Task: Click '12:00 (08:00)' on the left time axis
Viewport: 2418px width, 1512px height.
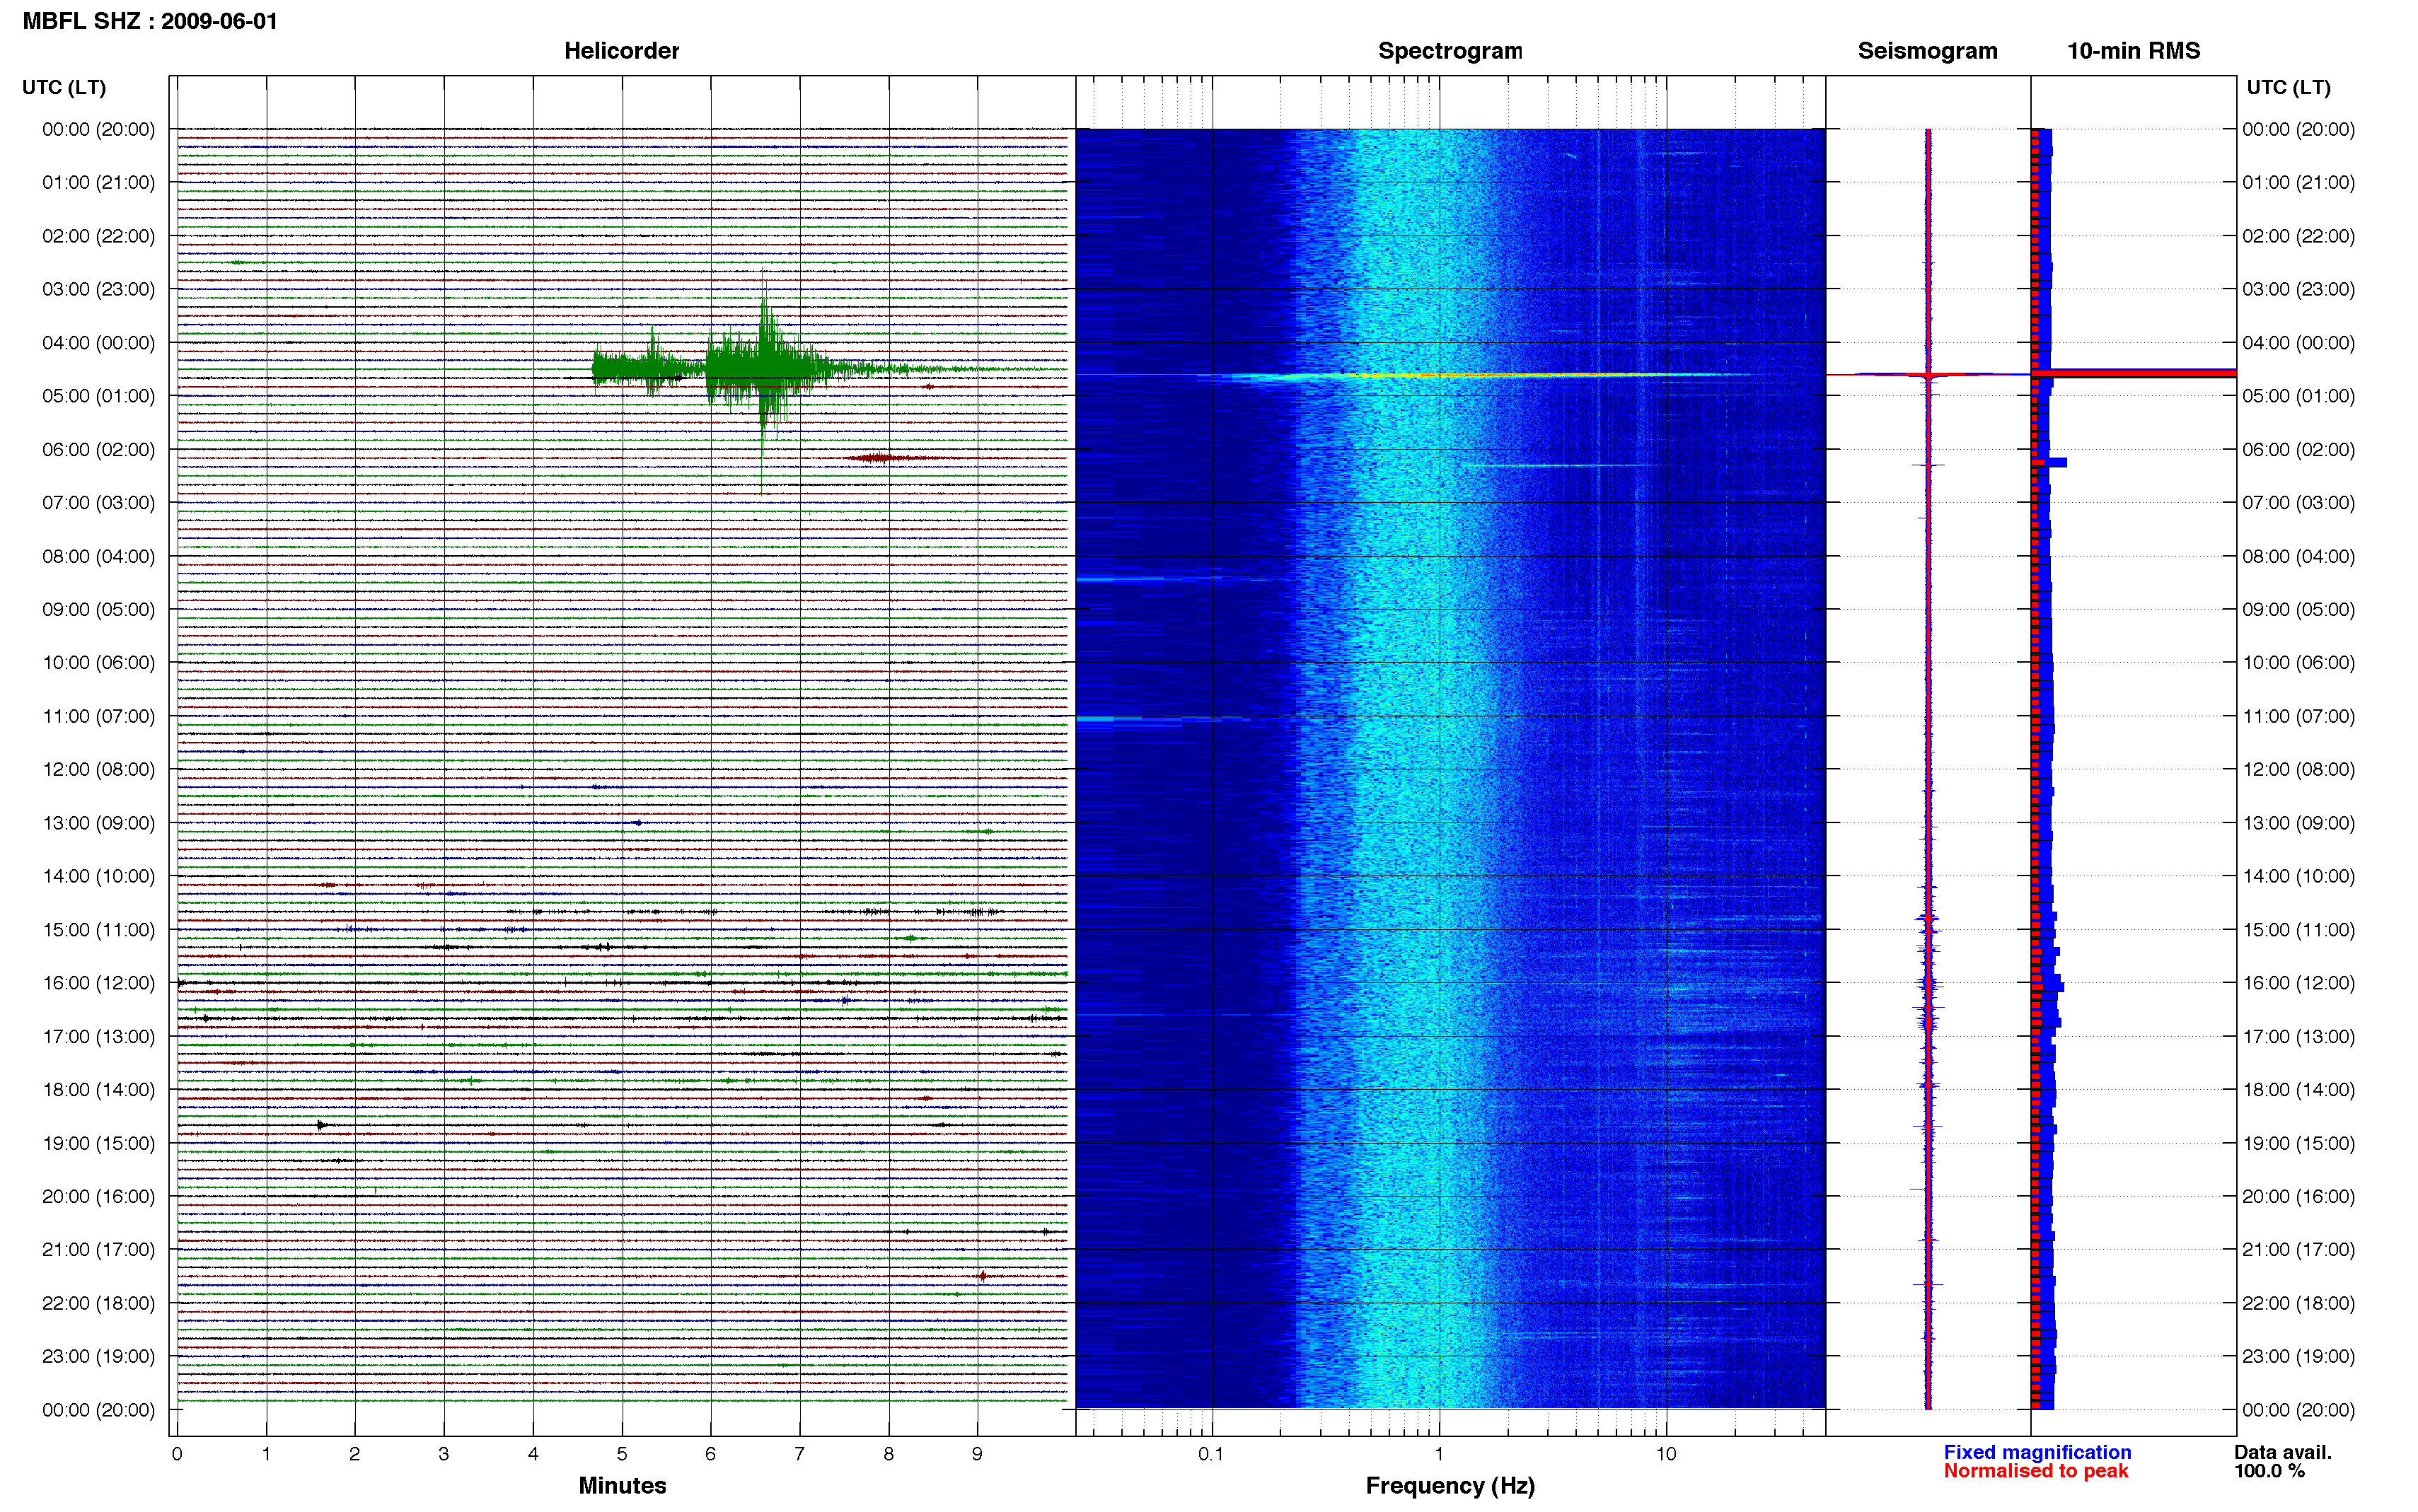Action: coord(99,770)
